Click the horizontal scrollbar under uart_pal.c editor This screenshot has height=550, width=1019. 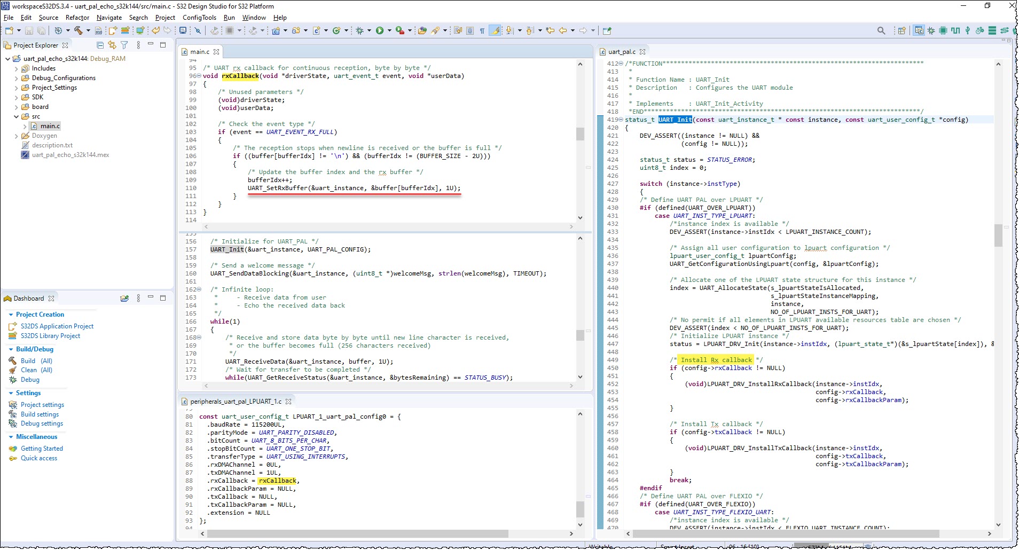(786, 533)
